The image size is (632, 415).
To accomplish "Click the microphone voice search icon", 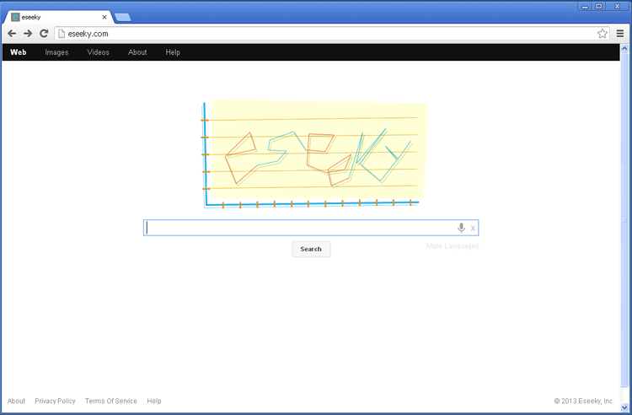I will [x=461, y=228].
